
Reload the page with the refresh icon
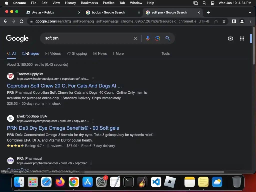point(21,21)
